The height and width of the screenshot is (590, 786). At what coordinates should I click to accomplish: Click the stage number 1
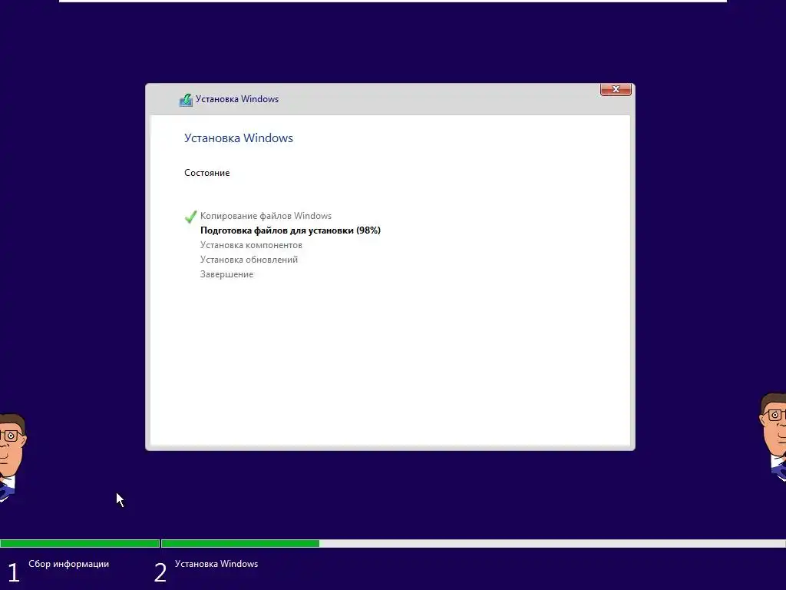[14, 573]
